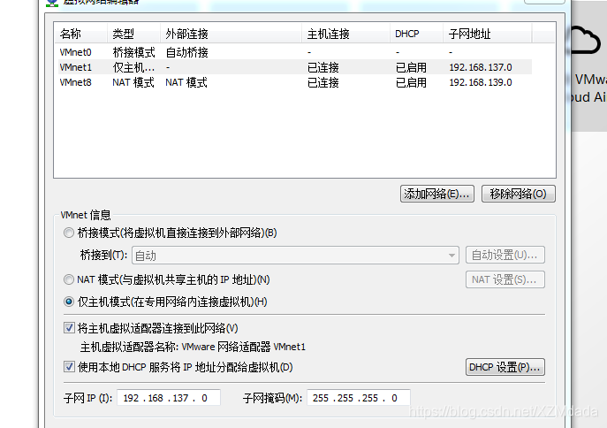Select the VMnet0 row
607x428 pixels.
[295, 52]
